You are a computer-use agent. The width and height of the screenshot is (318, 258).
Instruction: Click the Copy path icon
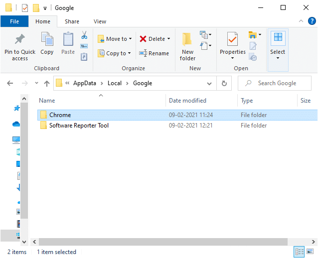click(x=84, y=46)
